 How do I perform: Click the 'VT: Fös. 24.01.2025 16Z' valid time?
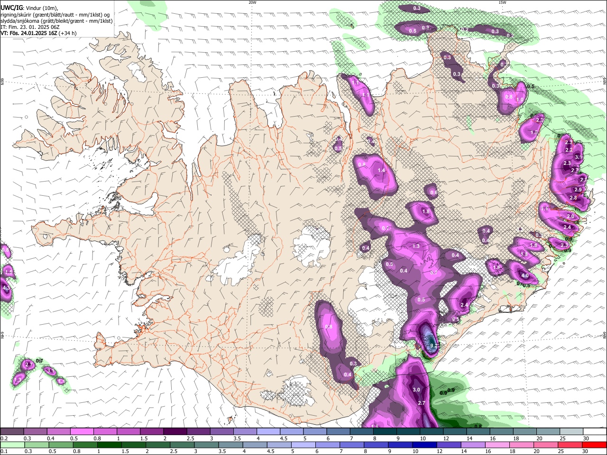coord(29,33)
